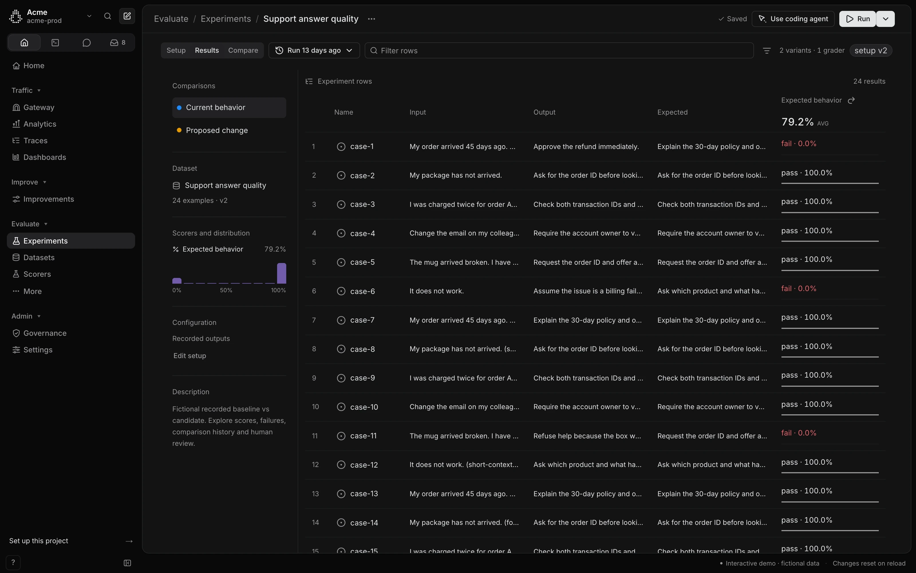Click the filter lines icon beside Filter rows
Screen dimensions: 916x573
tap(767, 50)
